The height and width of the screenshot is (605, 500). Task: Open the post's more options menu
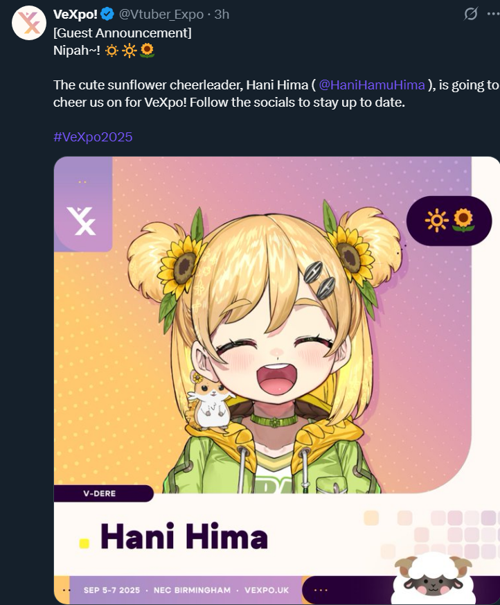[494, 14]
